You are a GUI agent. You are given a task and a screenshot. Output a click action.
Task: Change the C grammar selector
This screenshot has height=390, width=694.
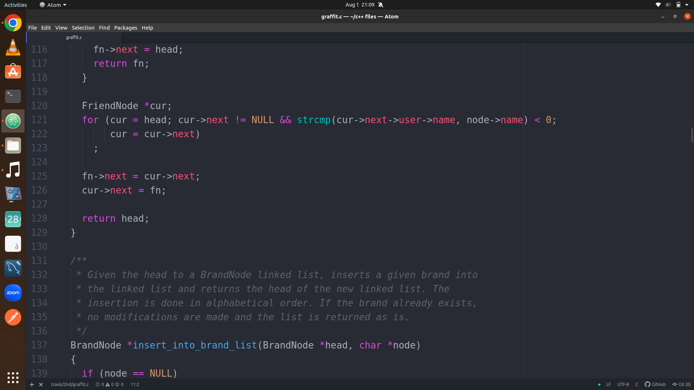pyautogui.click(x=637, y=385)
